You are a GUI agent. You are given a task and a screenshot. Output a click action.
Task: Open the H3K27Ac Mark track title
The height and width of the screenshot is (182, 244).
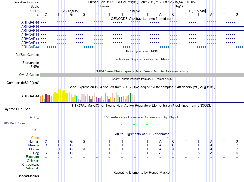(142, 106)
